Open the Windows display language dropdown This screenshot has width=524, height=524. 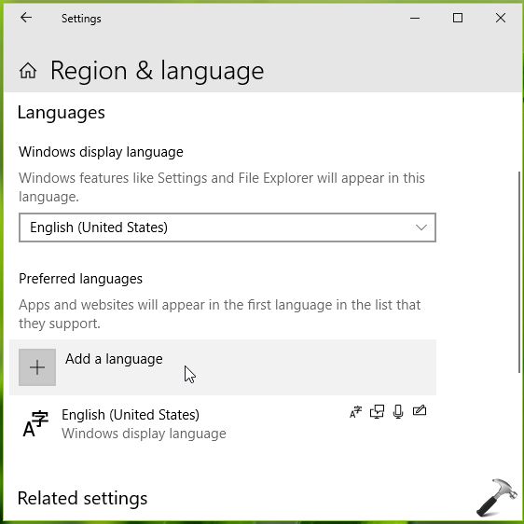pos(228,228)
